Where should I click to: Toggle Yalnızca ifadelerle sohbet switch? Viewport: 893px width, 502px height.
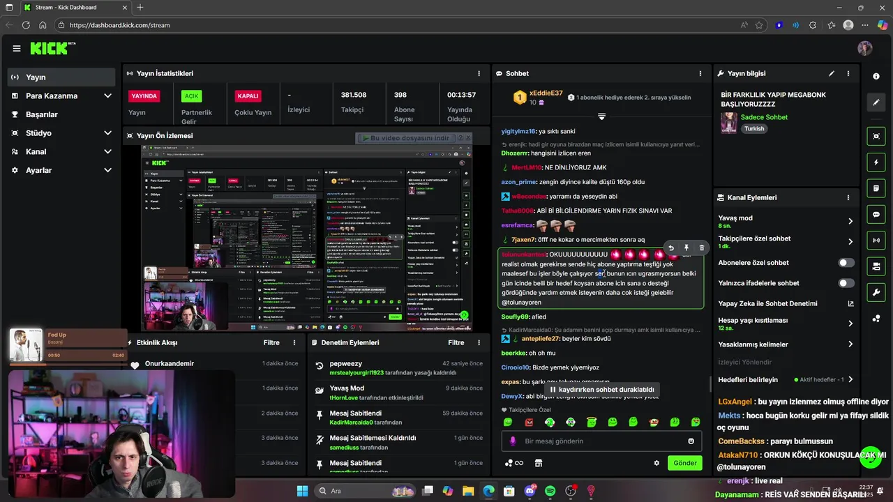846,283
